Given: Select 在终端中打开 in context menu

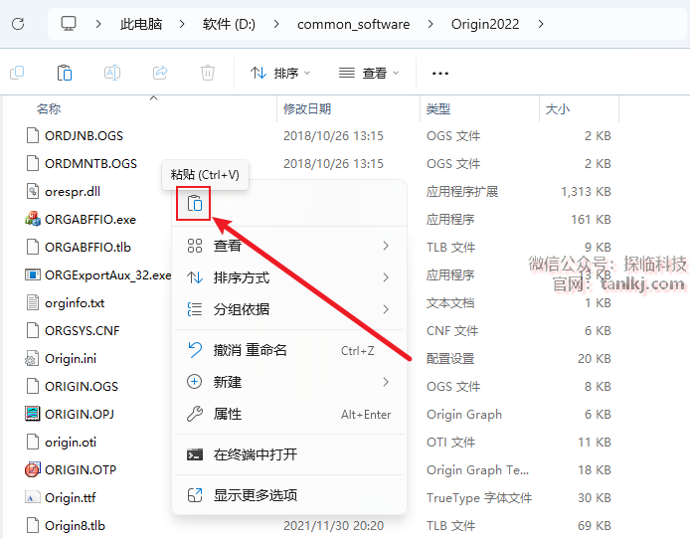Looking at the screenshot, I should (x=289, y=454).
